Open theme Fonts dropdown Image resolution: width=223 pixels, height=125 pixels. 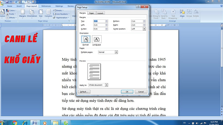point(11,14)
